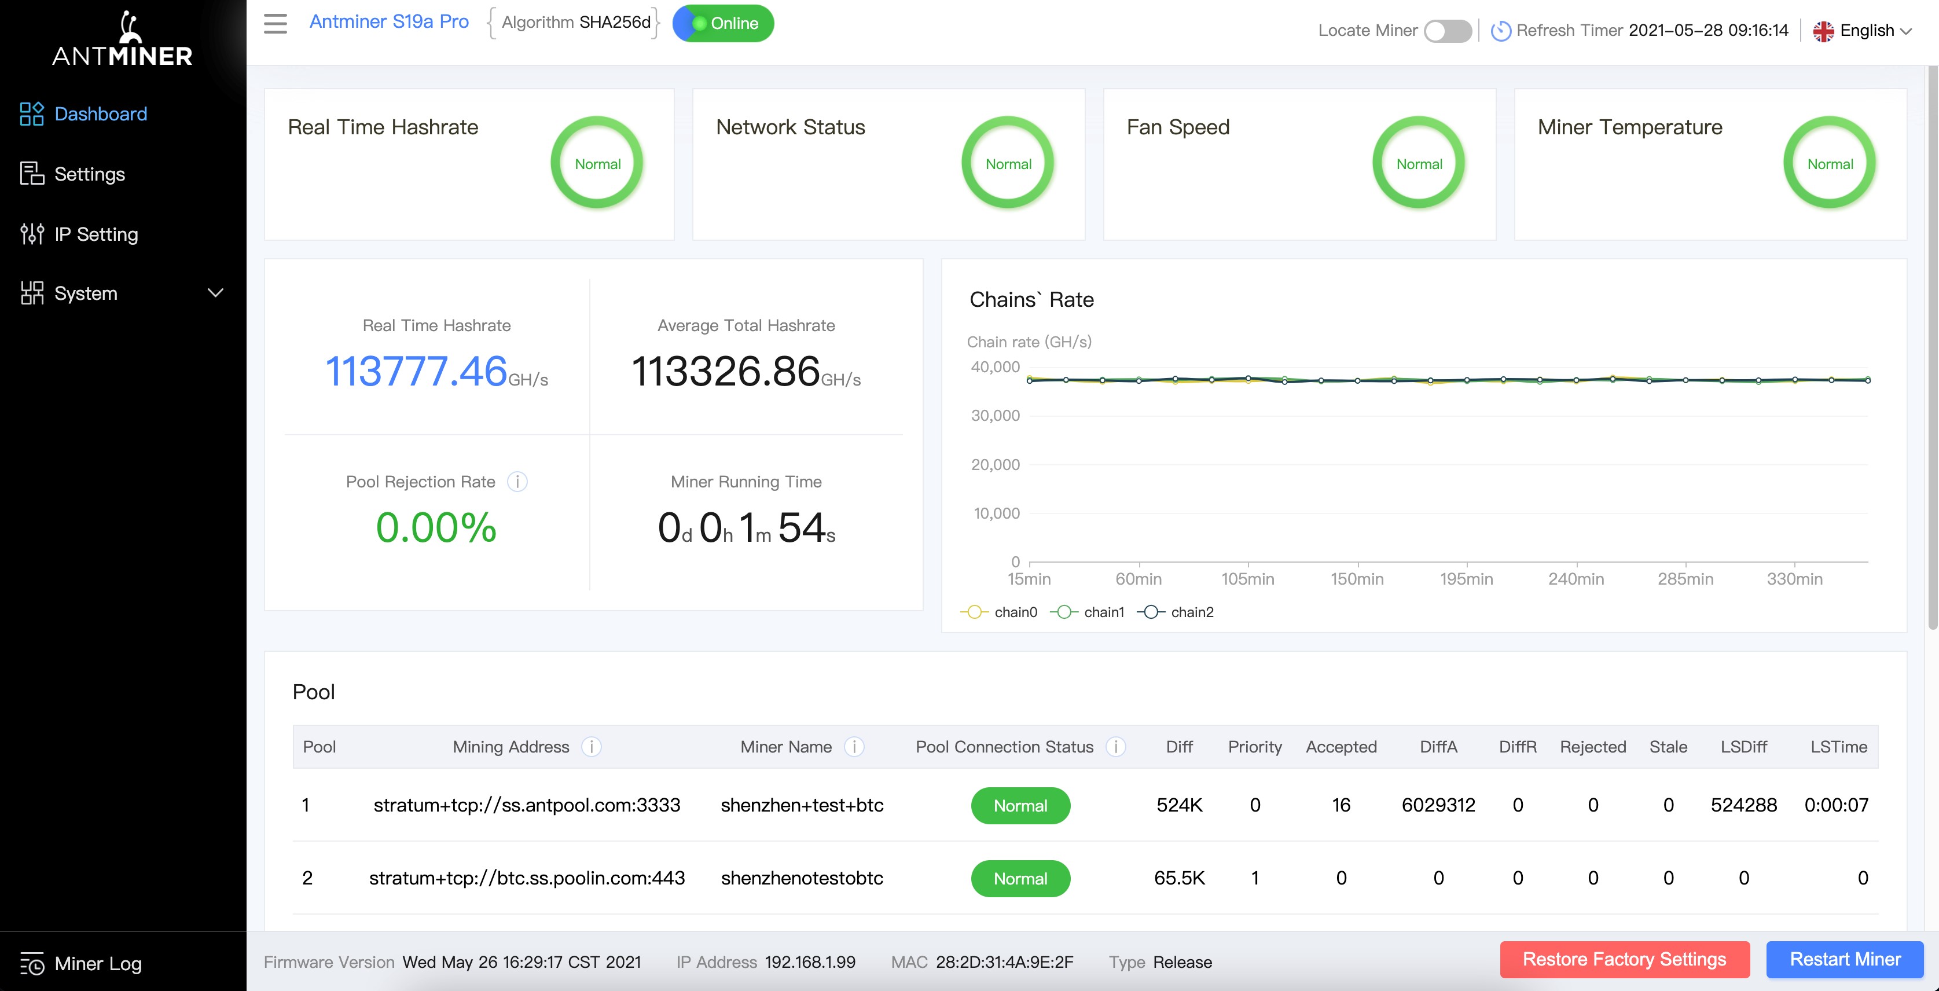
Task: Click the Restart Miner button
Action: [x=1845, y=959]
